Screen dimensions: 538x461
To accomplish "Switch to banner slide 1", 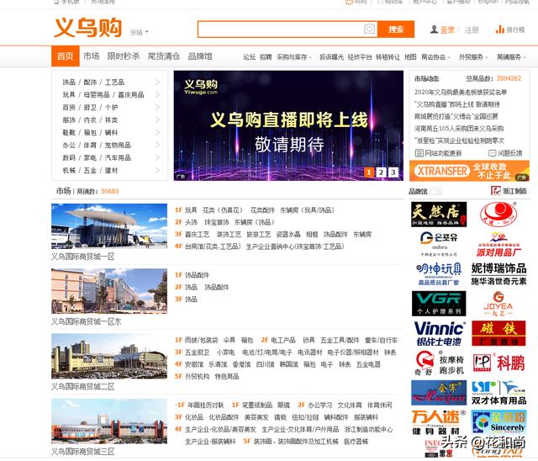I will (x=369, y=172).
